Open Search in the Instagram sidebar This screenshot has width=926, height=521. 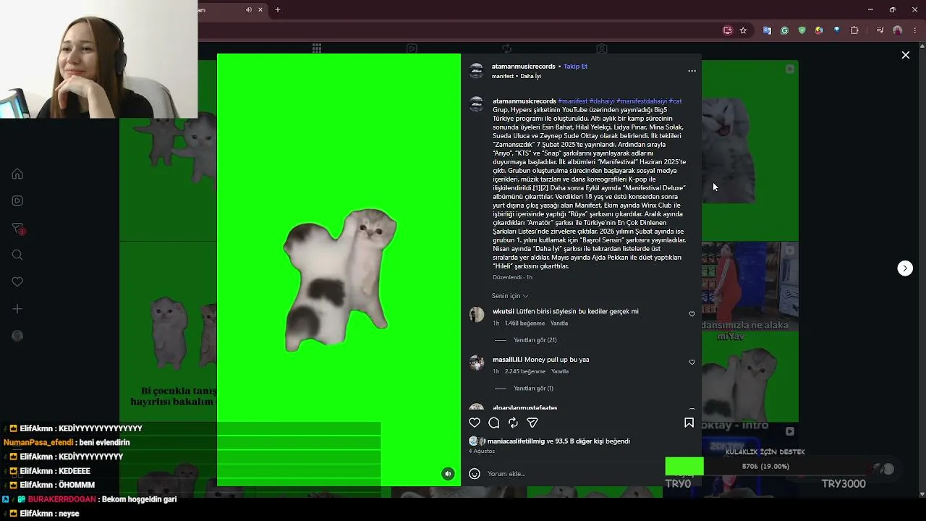[17, 255]
